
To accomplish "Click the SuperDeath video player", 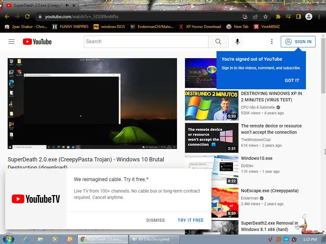I will coord(92,103).
